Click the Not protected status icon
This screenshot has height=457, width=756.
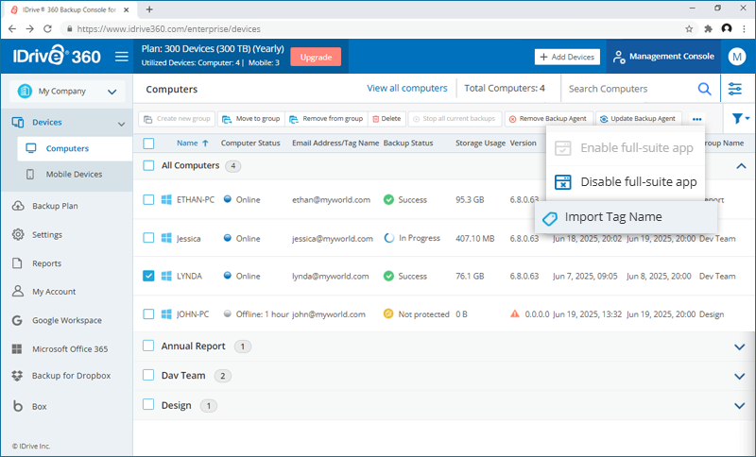tap(388, 314)
